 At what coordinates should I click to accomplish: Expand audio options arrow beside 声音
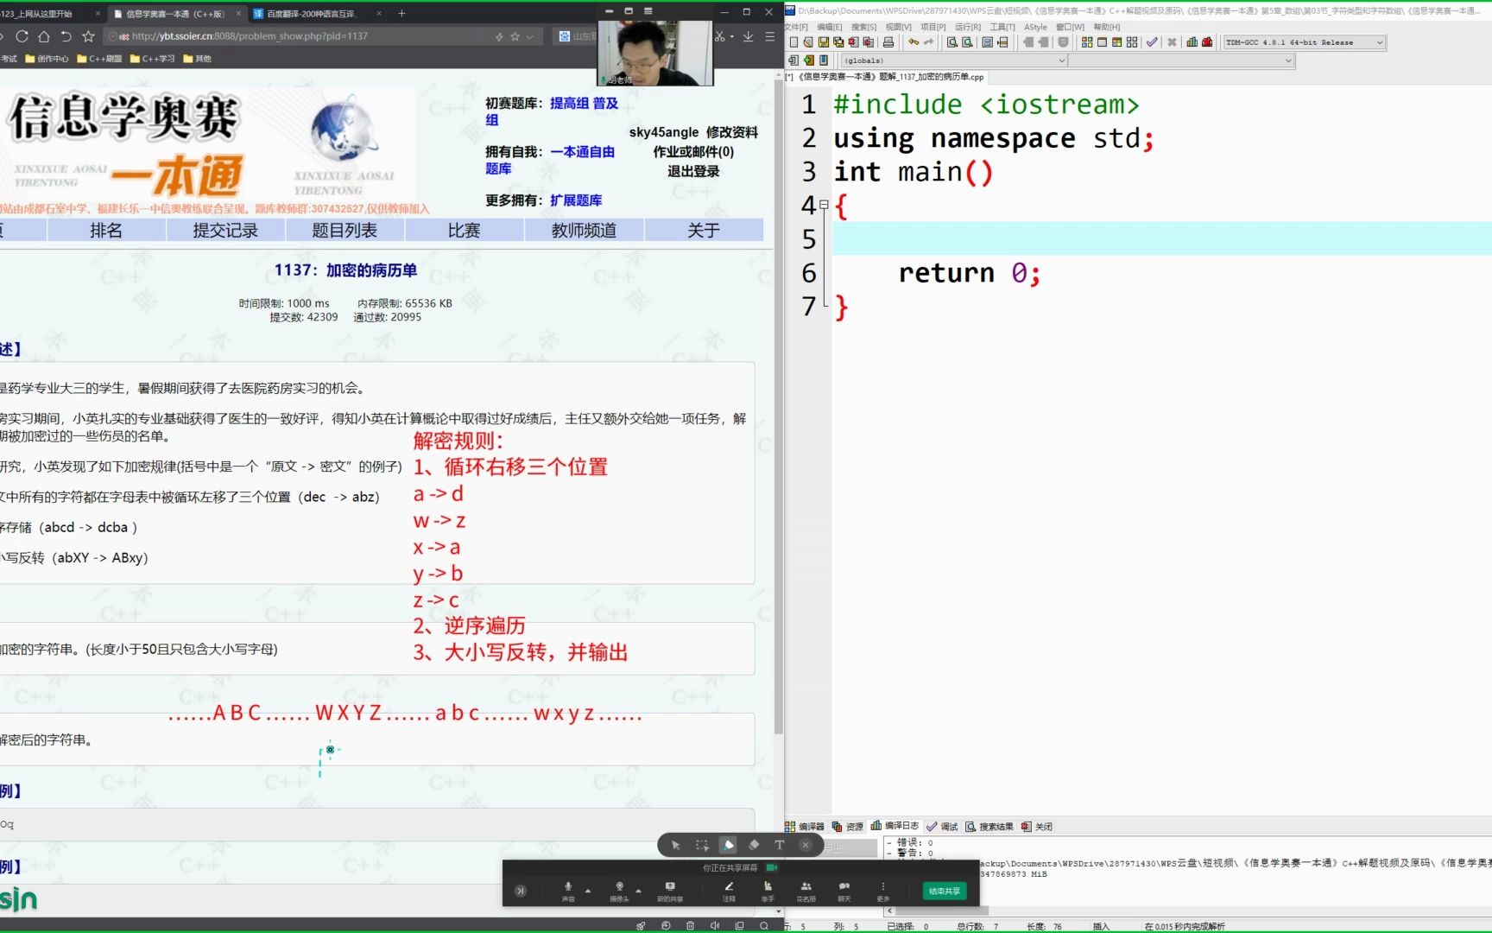coord(588,890)
